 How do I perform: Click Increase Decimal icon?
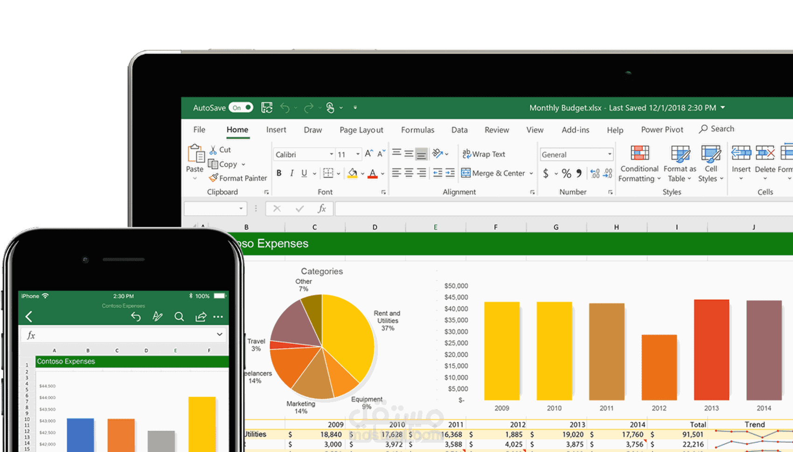pos(595,173)
